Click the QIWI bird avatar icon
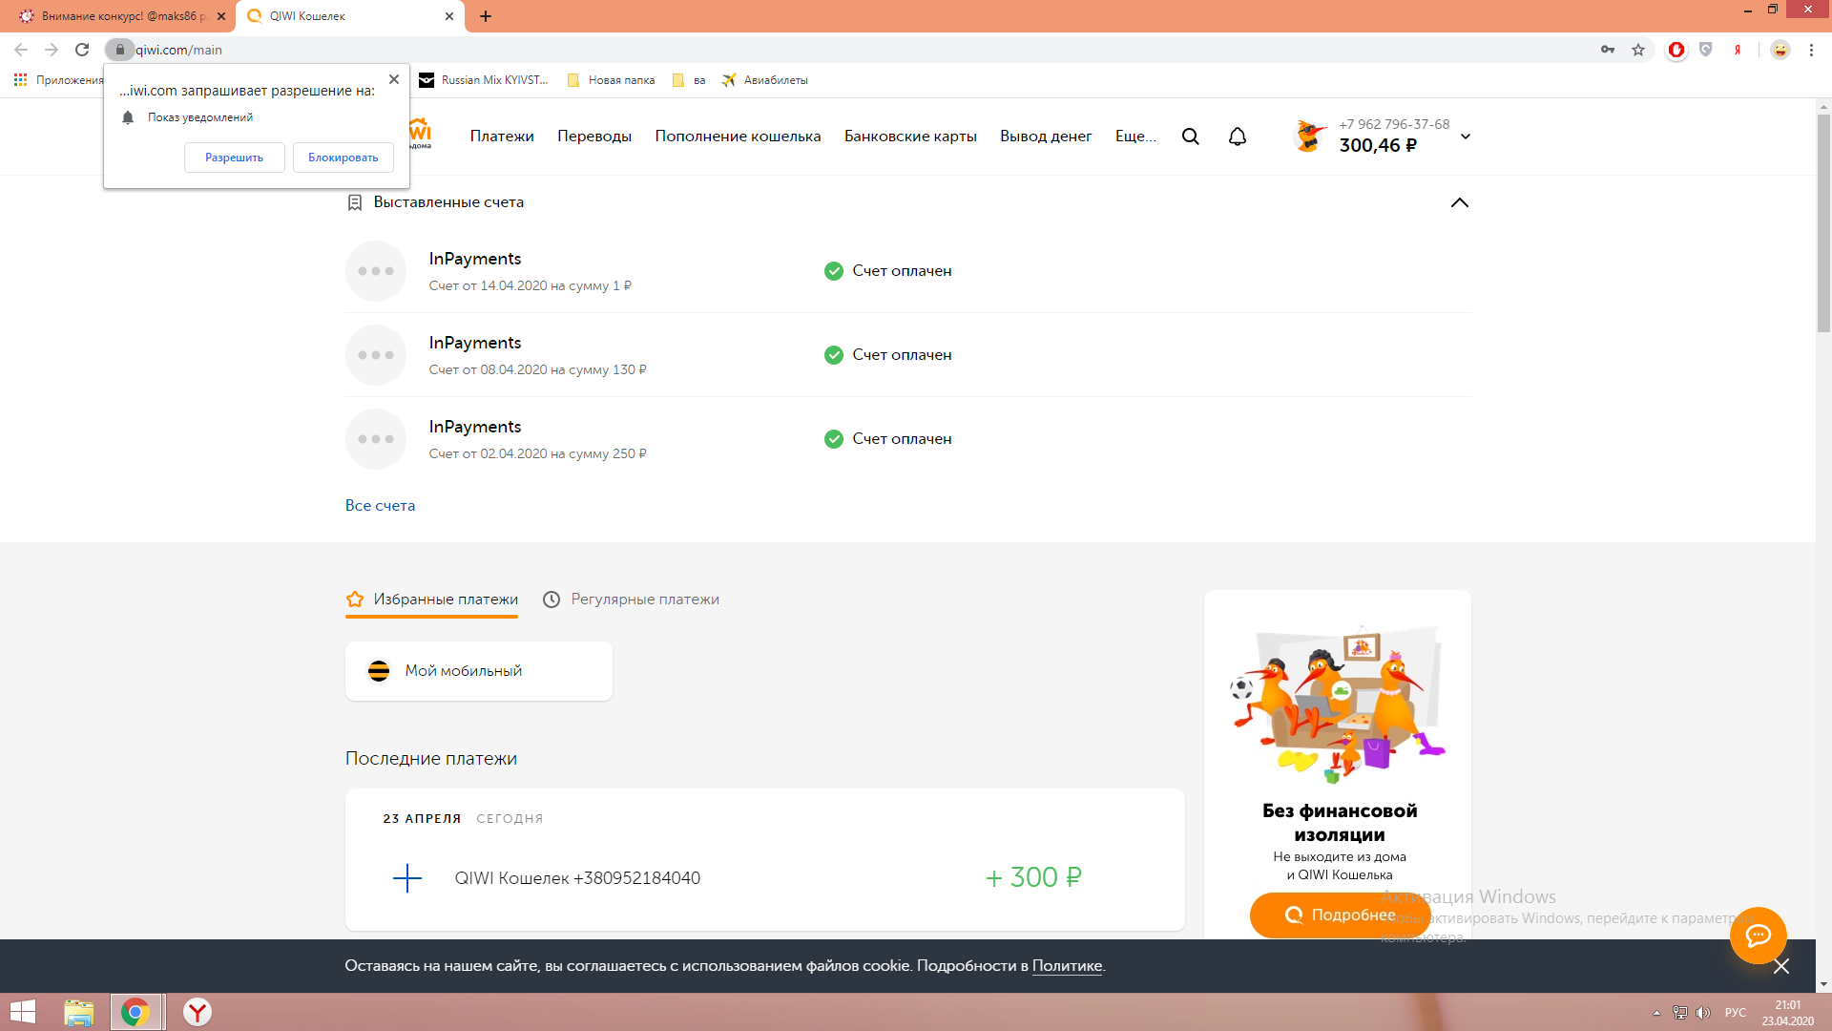The height and width of the screenshot is (1031, 1832). click(x=1309, y=136)
